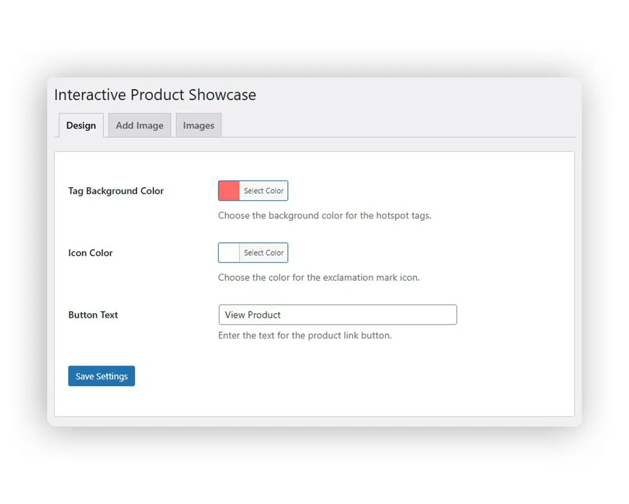The image size is (629, 504).
Task: Click the Tag Background Color label
Action: point(116,191)
